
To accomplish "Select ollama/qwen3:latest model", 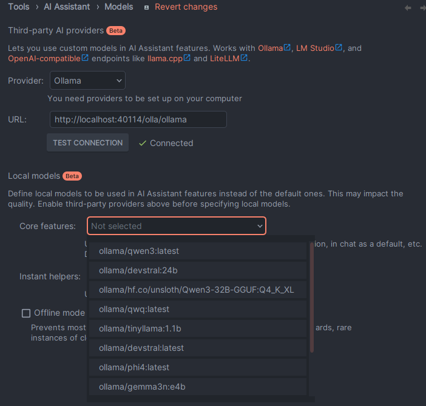I will pos(198,251).
